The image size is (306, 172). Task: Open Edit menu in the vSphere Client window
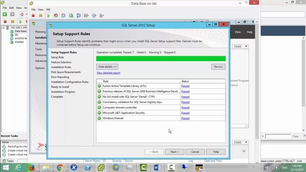pos(11,8)
